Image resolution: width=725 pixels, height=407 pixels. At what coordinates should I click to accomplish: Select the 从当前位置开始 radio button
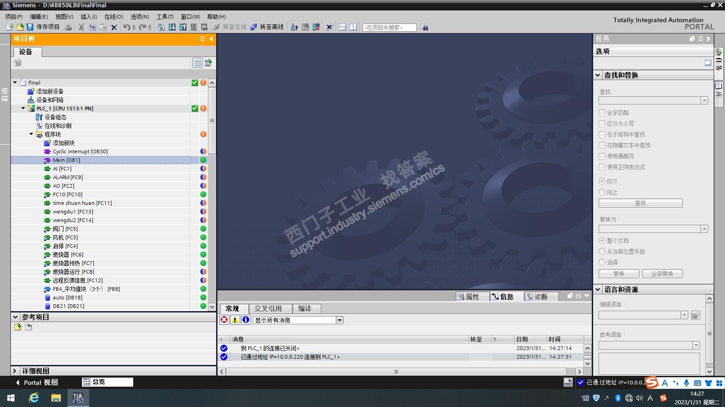602,251
